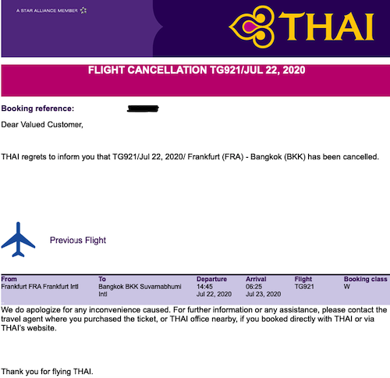The image size is (390, 378).
Task: Click the Star Alliance star icon
Action: [83, 10]
